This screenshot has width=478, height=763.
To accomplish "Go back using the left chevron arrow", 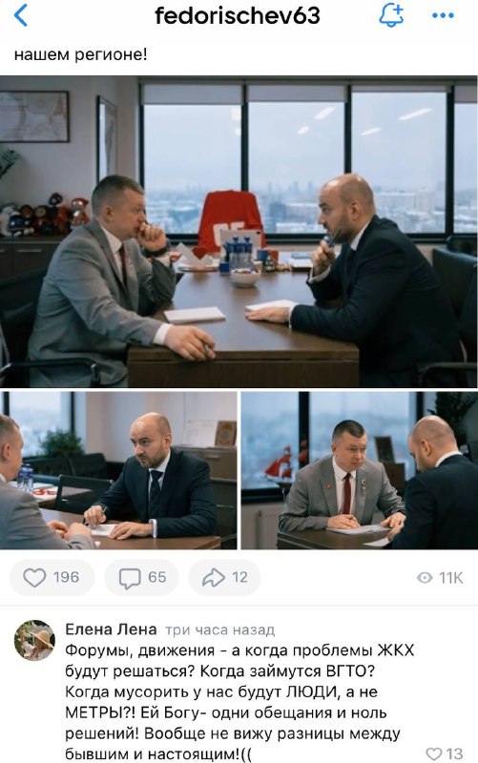I will coord(21,15).
